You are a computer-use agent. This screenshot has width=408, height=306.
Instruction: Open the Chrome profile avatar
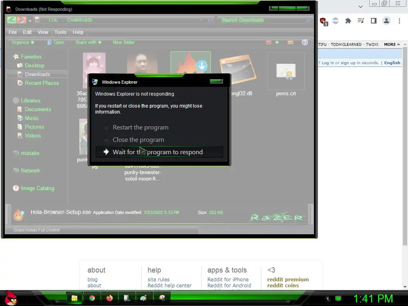386,21
